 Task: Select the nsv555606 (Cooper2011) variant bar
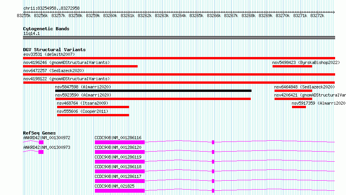point(93,115)
